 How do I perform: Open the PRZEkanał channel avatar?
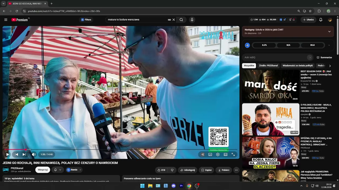pyautogui.click(x=6, y=170)
